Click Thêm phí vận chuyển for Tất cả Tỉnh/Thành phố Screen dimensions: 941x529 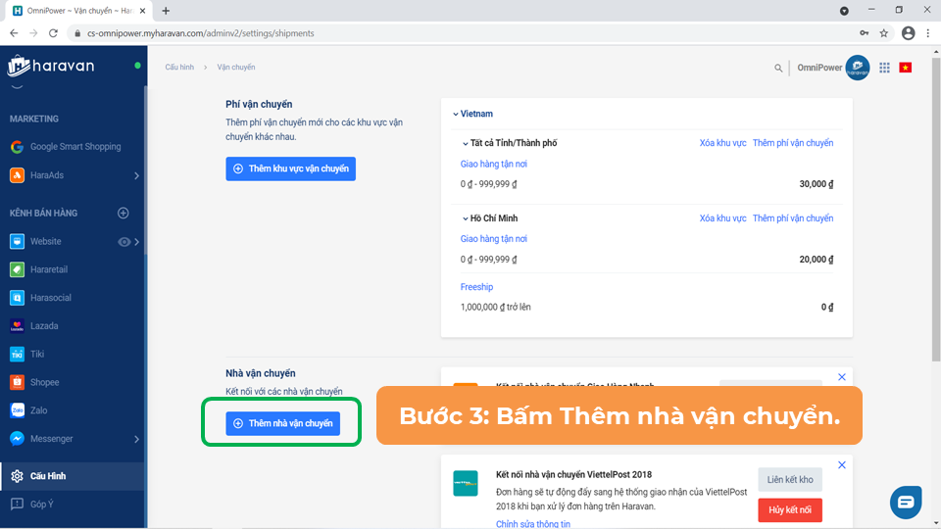pos(793,143)
